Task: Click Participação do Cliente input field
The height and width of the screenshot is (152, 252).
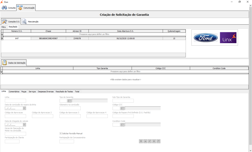Action: (x=12, y=141)
